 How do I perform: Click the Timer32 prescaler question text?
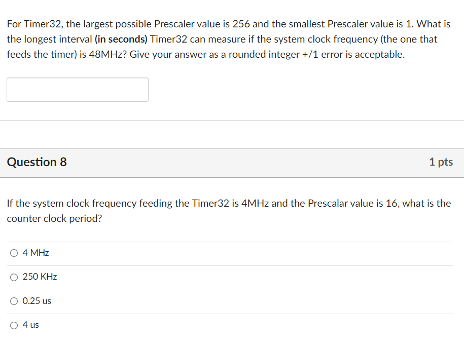pos(228,39)
